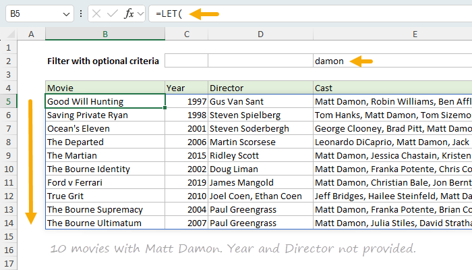Click the 'Martin Scorsese' director cell
This screenshot has height=270, width=472.
[260, 142]
